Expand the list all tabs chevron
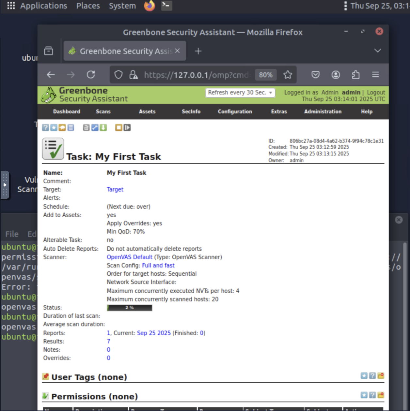Viewport: 410px width, 413px height. pyautogui.click(x=378, y=51)
